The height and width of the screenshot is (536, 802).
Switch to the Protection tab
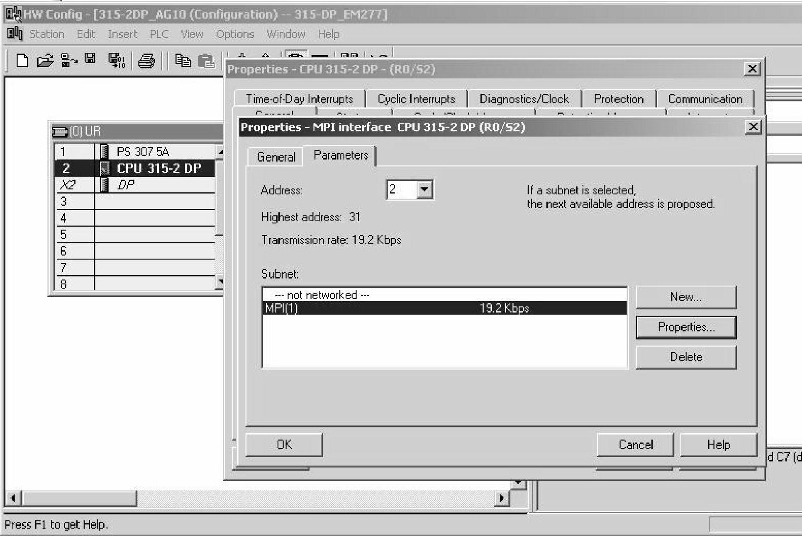(x=619, y=99)
